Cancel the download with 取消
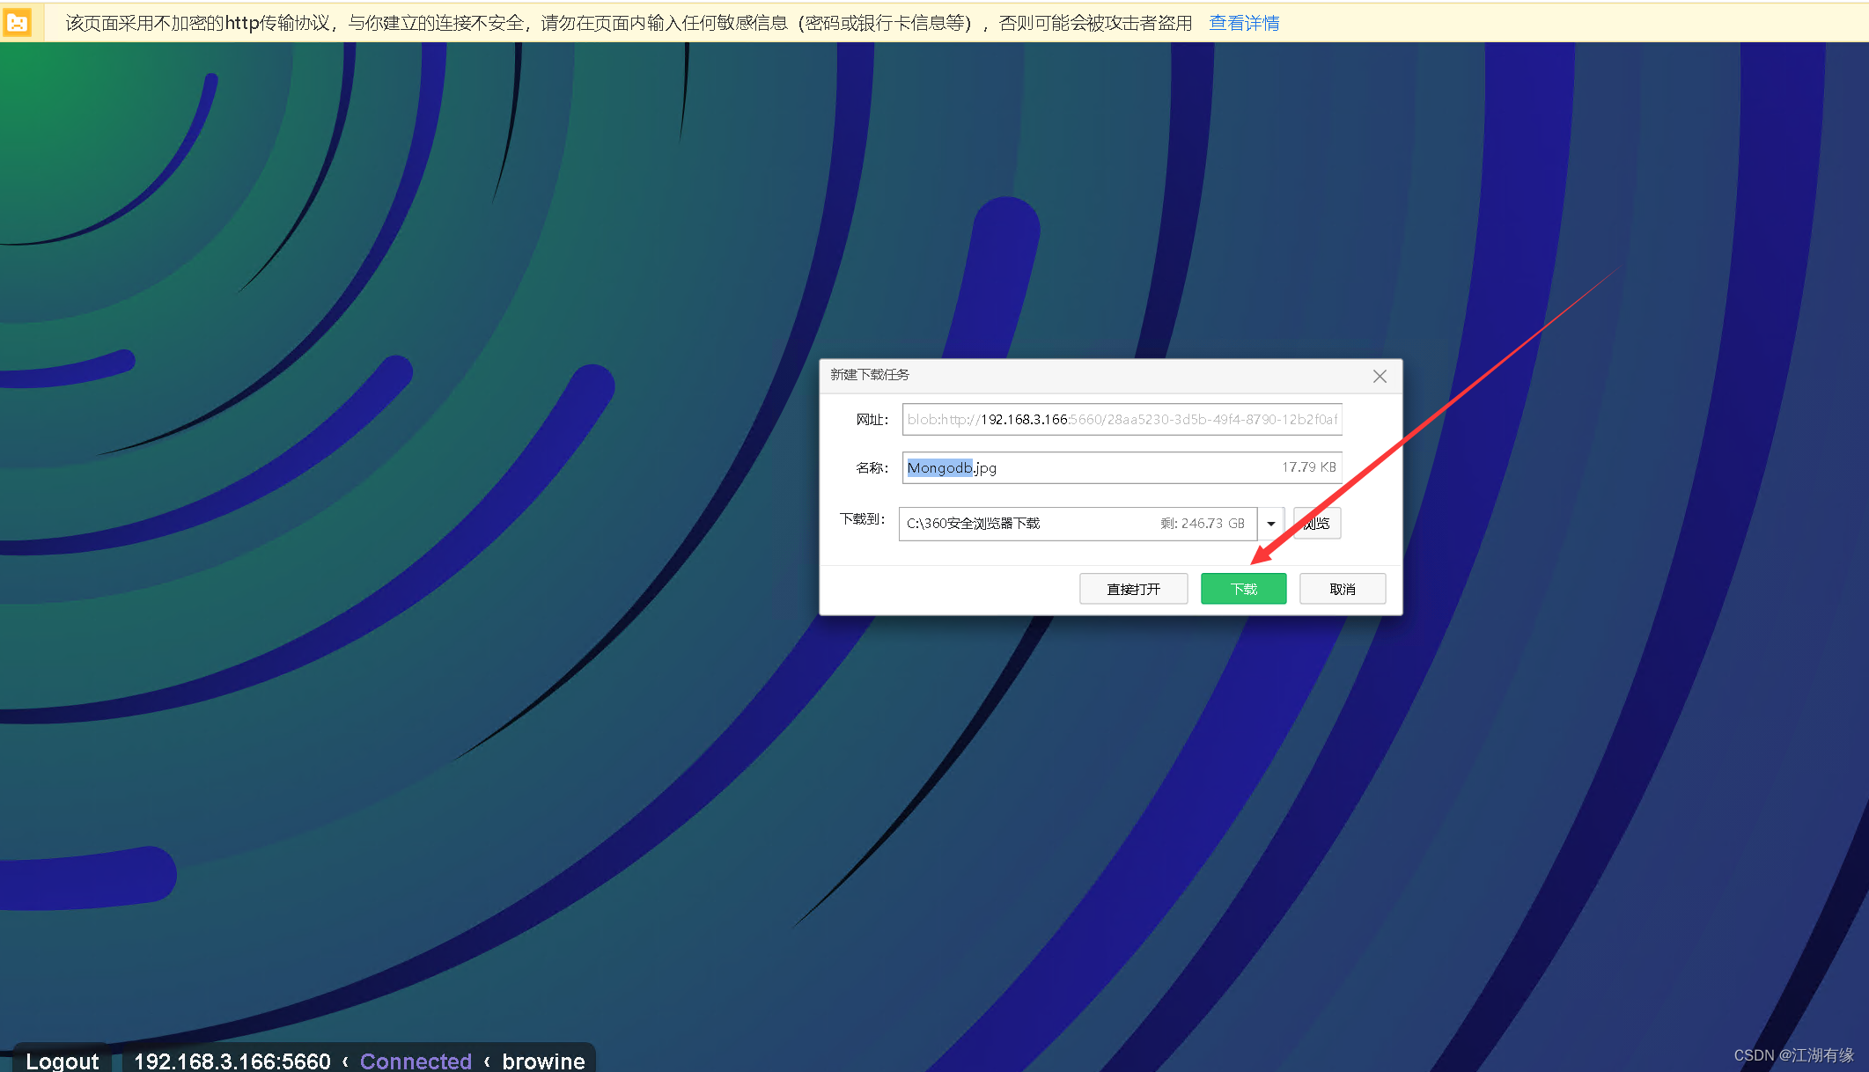 1342,589
